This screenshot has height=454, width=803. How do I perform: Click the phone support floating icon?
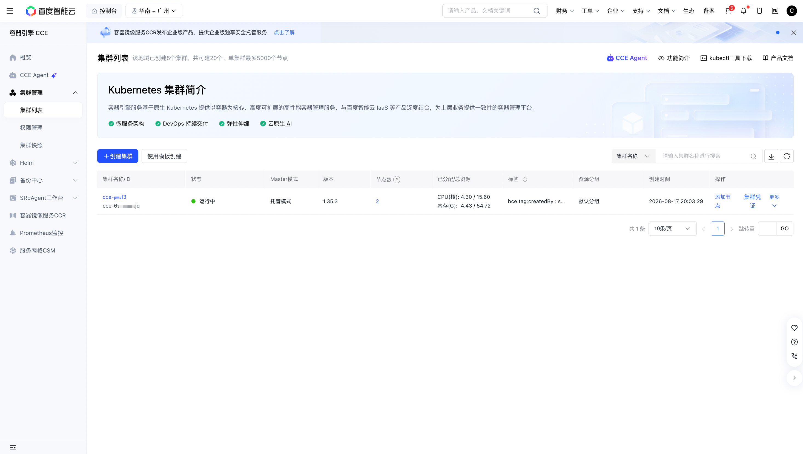pos(794,356)
